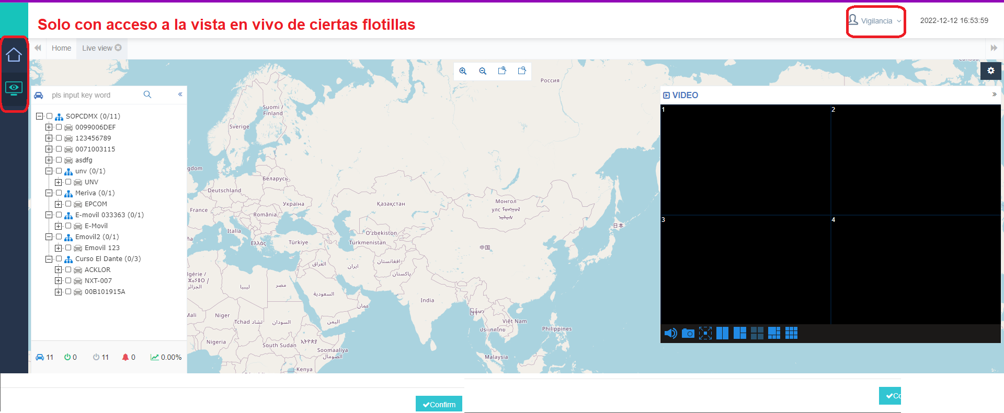
Task: Mute the video audio via speaker icon
Action: 670,334
